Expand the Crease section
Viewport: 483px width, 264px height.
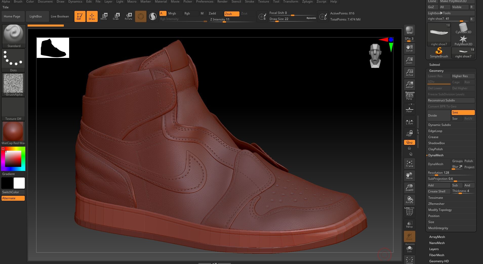433,137
